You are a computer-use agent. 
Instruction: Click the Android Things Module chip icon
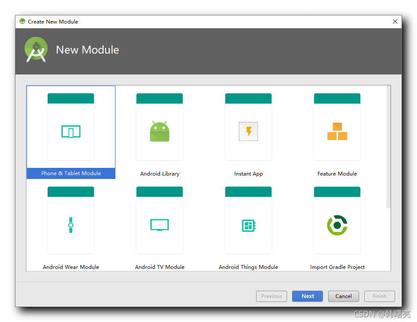tap(248, 225)
